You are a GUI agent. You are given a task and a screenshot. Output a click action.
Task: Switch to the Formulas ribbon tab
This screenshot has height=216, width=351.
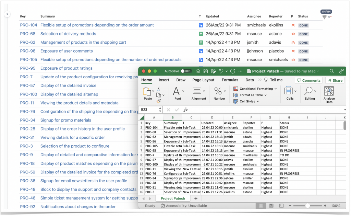pos(230,80)
